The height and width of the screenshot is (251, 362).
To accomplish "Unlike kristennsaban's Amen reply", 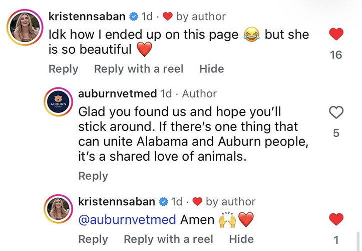I will tap(336, 219).
